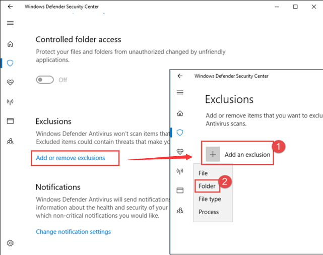Open hamburger menu in Exclusions window
This screenshot has height=255, width=323.
pyautogui.click(x=180, y=93)
